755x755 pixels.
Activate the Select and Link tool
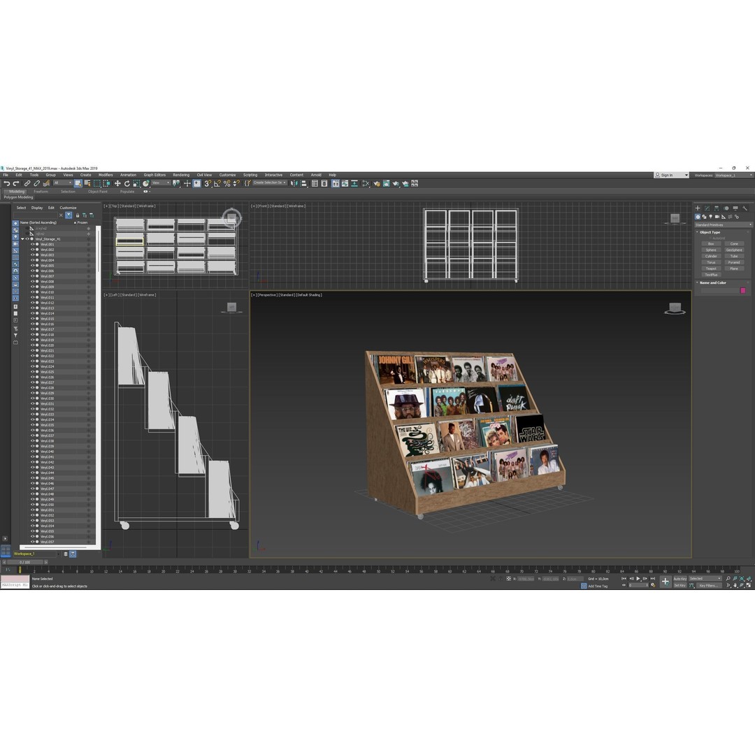point(27,183)
